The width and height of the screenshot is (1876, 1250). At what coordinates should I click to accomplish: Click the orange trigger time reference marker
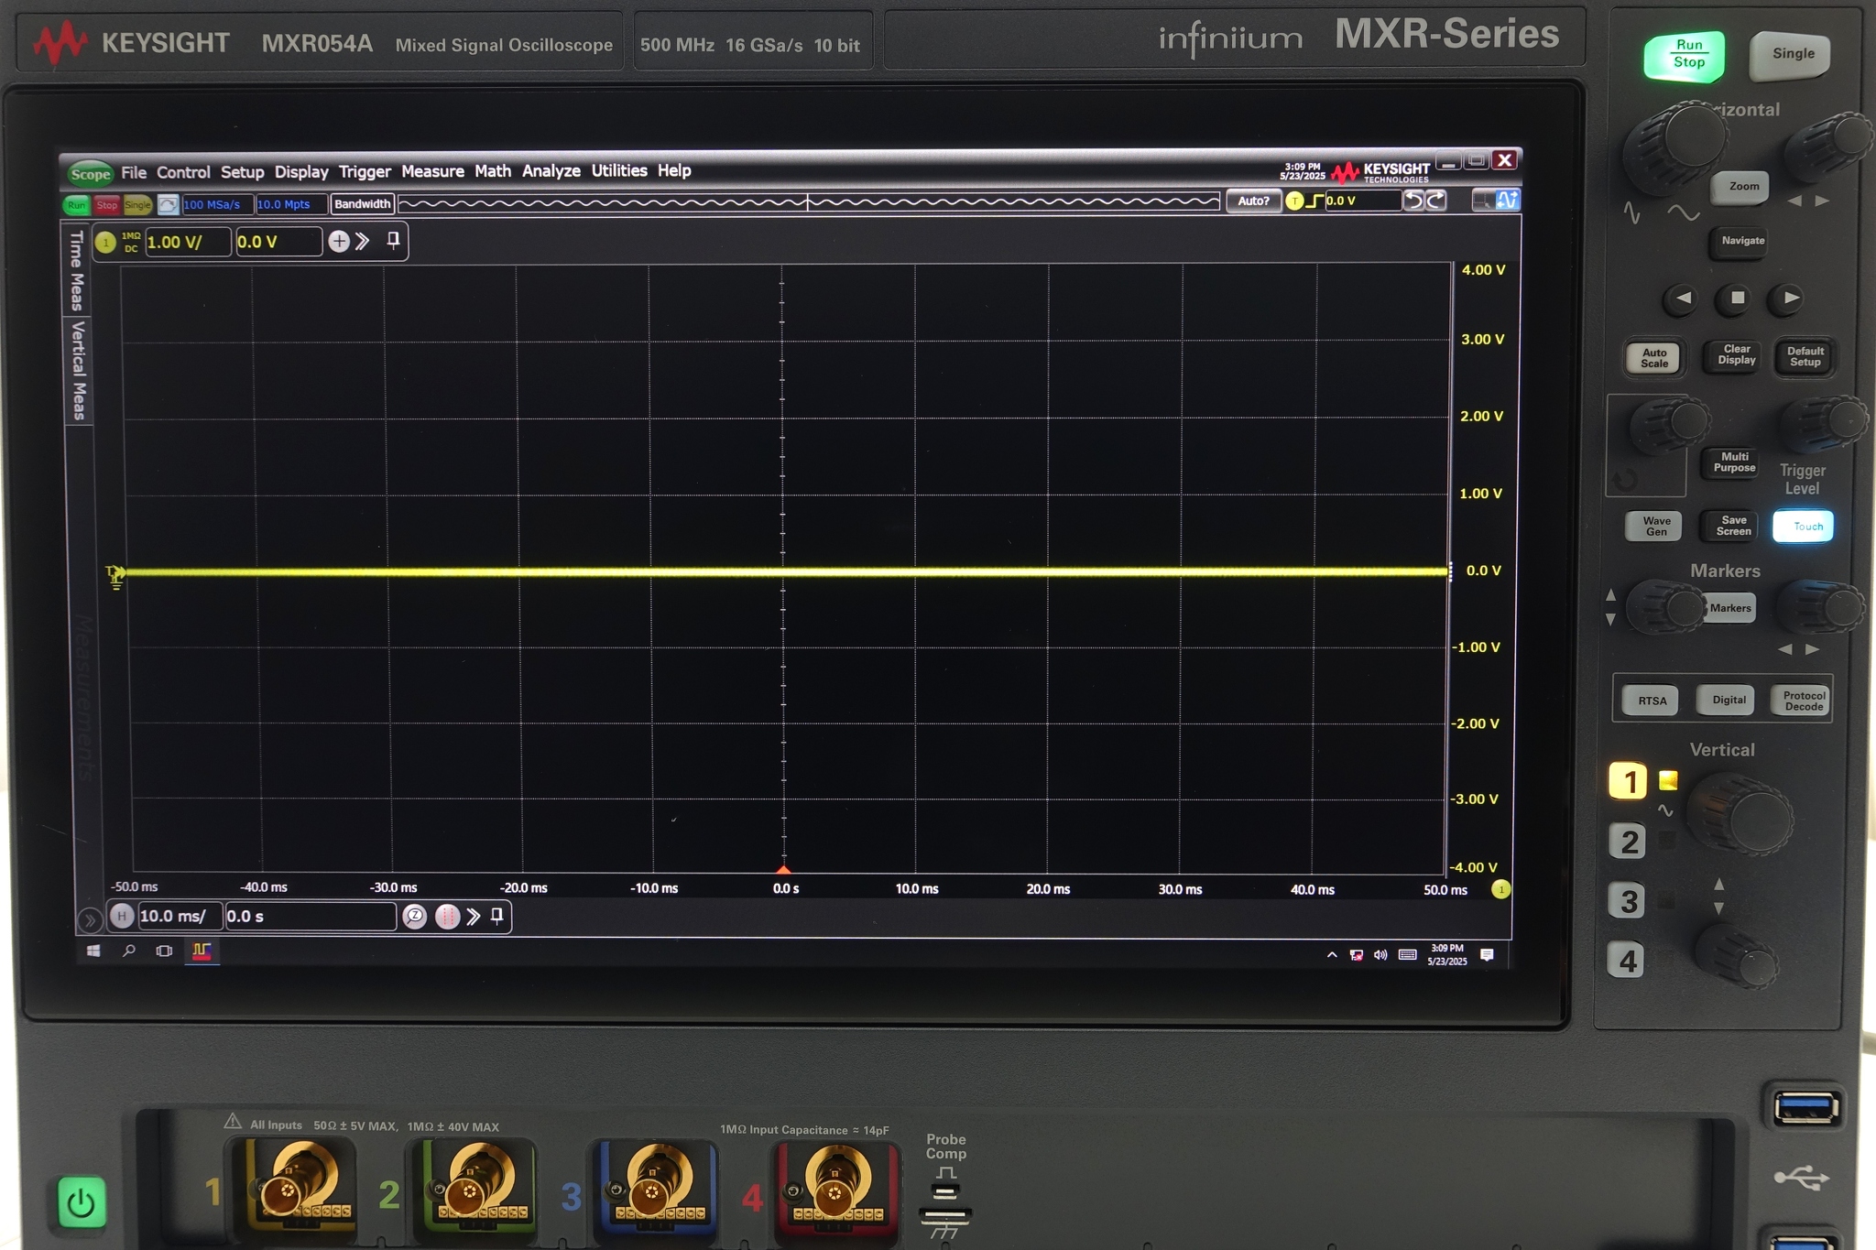783,869
